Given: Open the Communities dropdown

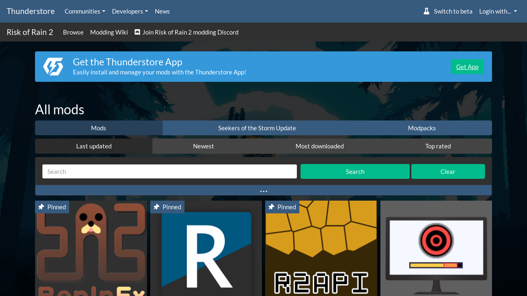Looking at the screenshot, I should [x=85, y=11].
